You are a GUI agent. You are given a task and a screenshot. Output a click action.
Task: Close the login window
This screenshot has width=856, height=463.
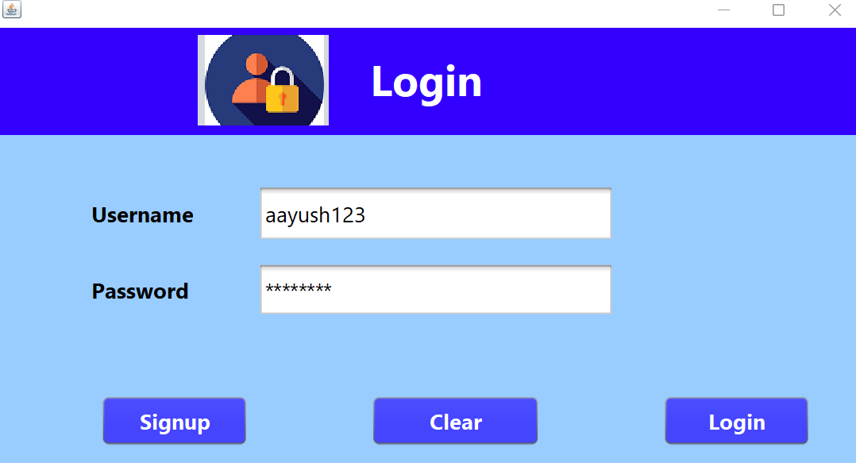click(835, 10)
